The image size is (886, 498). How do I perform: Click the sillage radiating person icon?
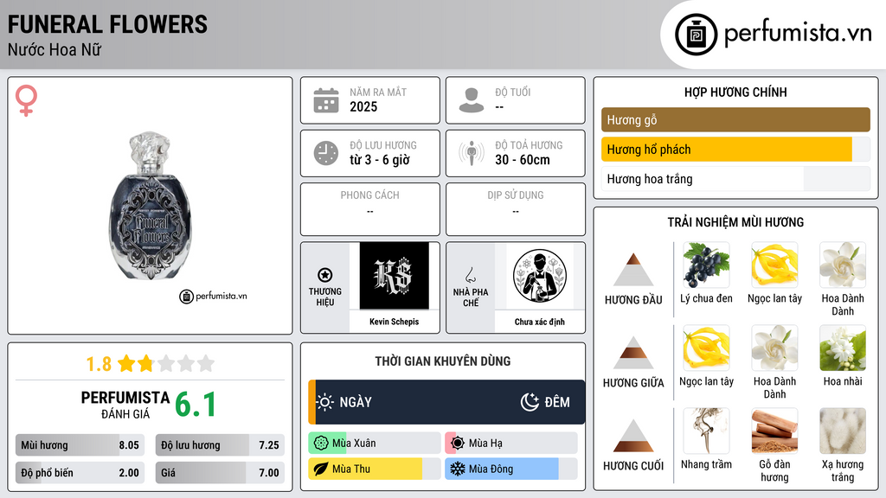pos(472,153)
